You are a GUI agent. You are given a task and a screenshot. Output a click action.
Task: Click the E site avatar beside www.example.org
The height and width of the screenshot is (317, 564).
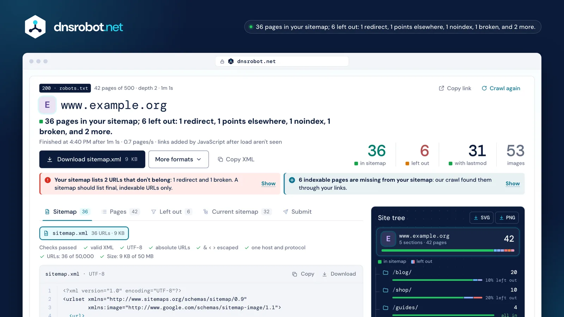[x=47, y=105]
